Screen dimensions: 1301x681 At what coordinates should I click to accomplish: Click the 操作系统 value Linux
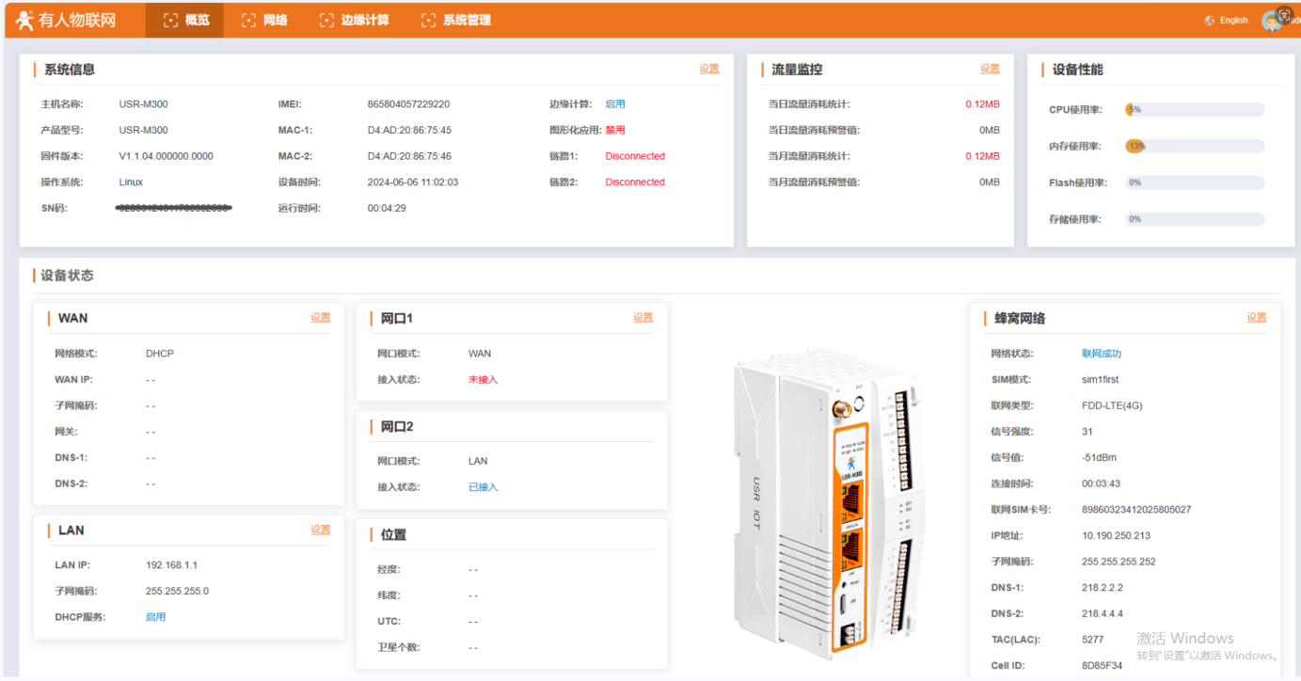131,182
